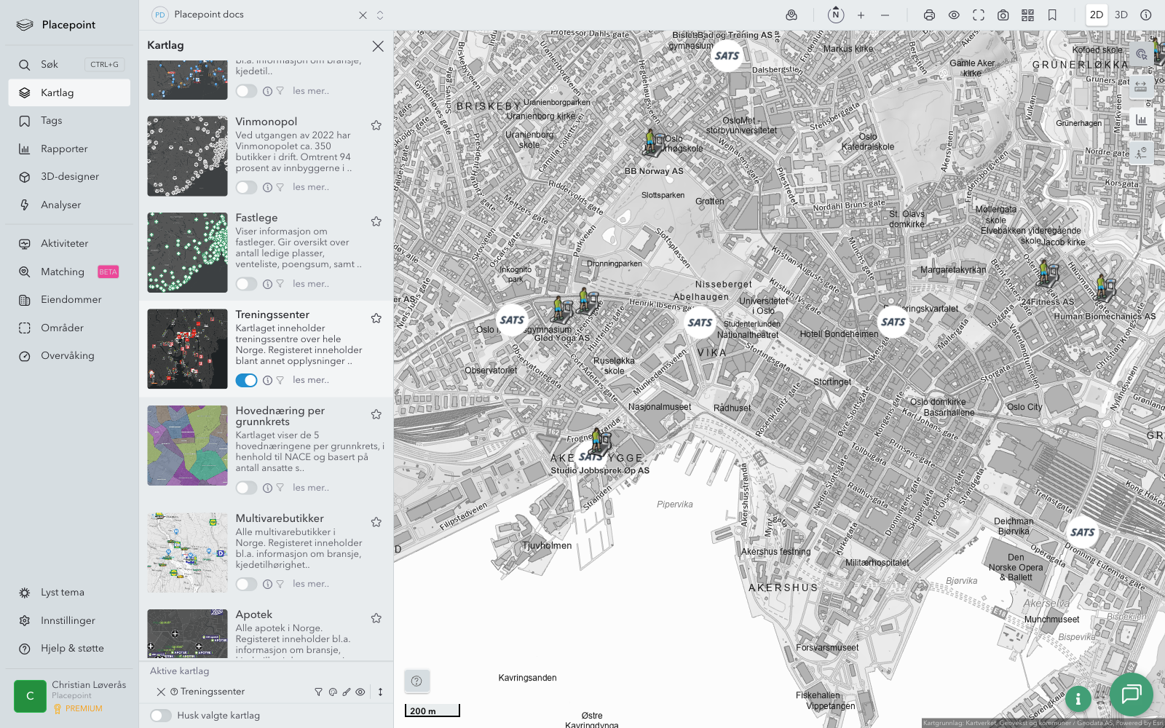This screenshot has height=728, width=1165.
Task: Turn on Husk valgte kartlag switch
Action: pyautogui.click(x=161, y=716)
